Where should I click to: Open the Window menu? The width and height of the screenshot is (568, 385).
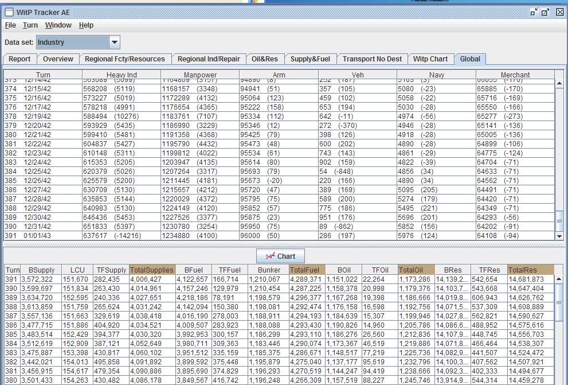(x=58, y=25)
